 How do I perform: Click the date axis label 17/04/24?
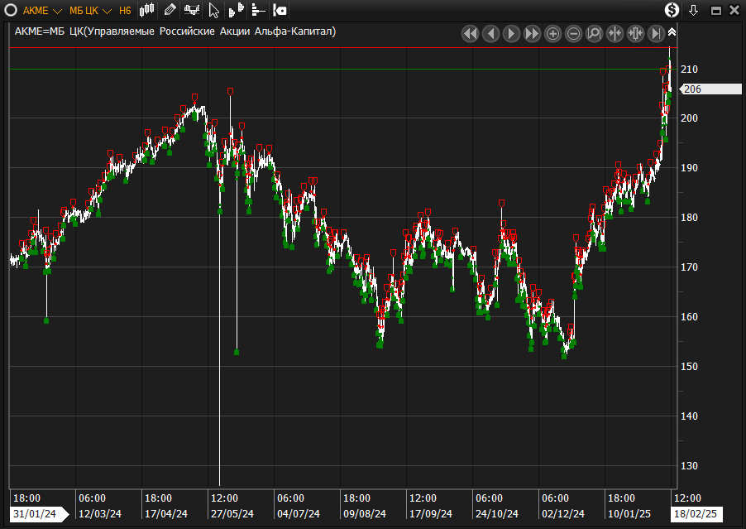coord(166,514)
